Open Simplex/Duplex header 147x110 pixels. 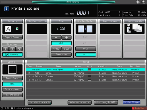click(x=86, y=21)
